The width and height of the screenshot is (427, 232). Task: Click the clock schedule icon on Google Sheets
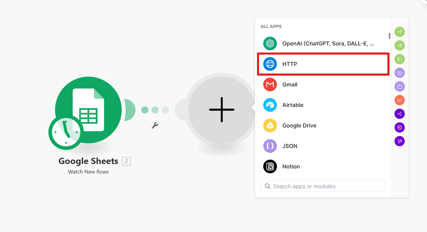point(65,132)
